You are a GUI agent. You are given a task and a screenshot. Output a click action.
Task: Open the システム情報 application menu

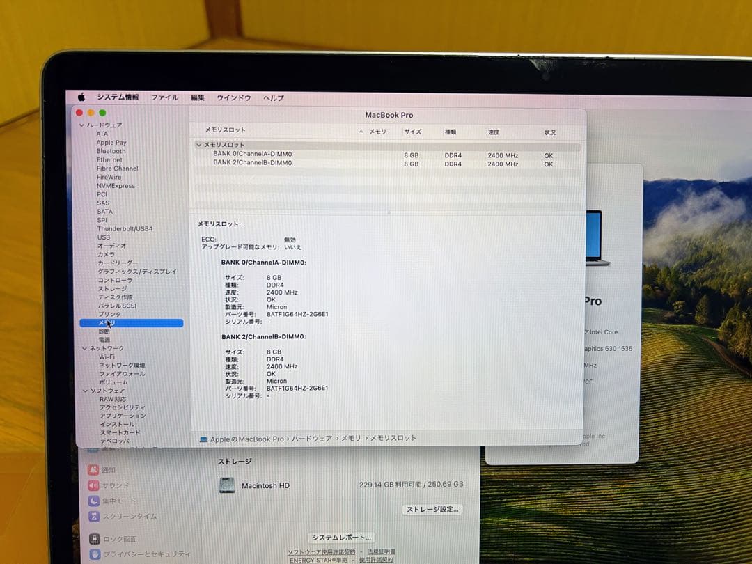point(118,97)
